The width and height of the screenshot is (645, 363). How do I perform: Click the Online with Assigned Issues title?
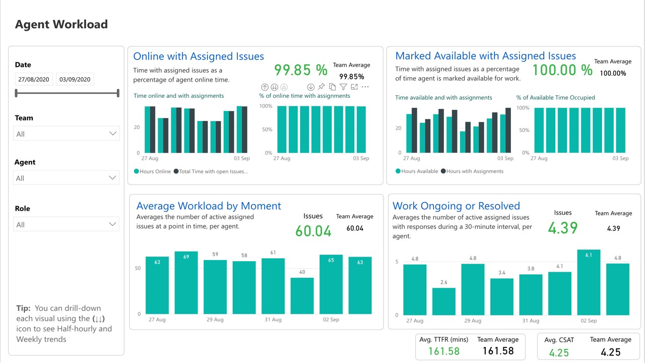(199, 56)
